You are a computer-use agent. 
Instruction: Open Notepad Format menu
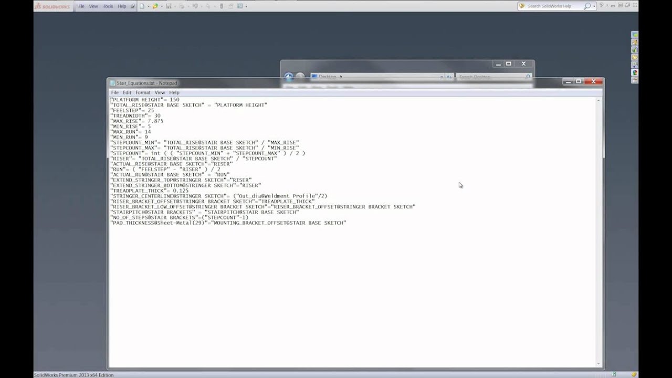tap(143, 92)
